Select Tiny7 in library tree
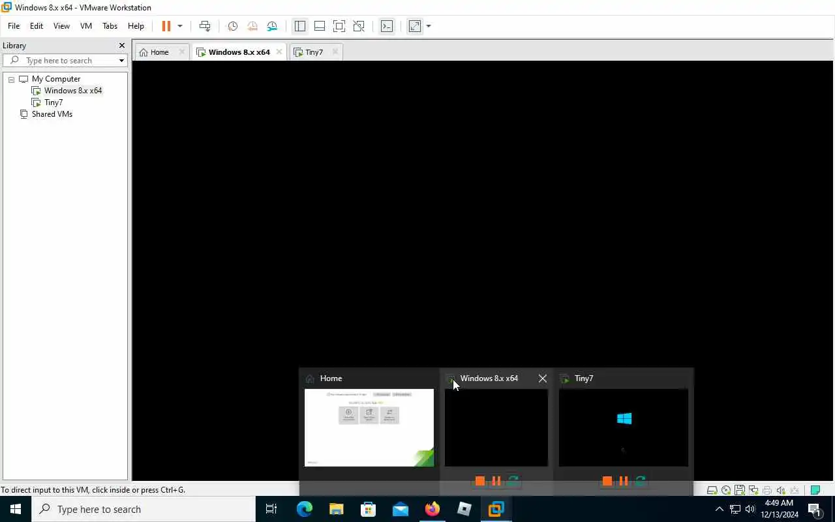The width and height of the screenshot is (835, 522). (53, 102)
